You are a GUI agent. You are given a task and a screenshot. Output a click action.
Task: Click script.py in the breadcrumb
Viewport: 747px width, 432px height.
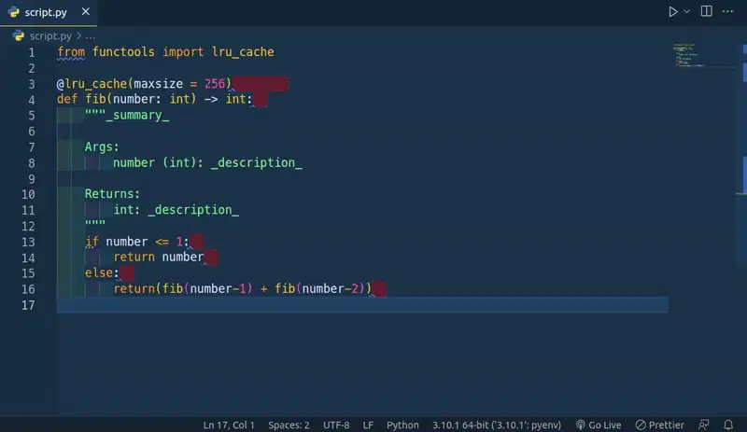(x=50, y=35)
